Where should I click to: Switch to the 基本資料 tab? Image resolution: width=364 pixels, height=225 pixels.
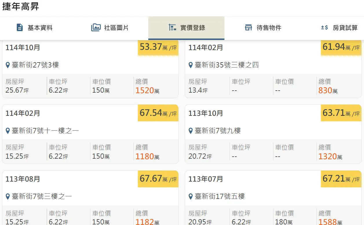(x=40, y=28)
